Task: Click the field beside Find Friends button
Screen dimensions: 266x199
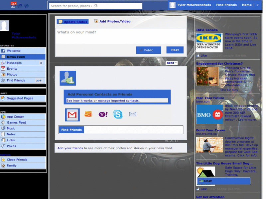Action: coord(134,130)
